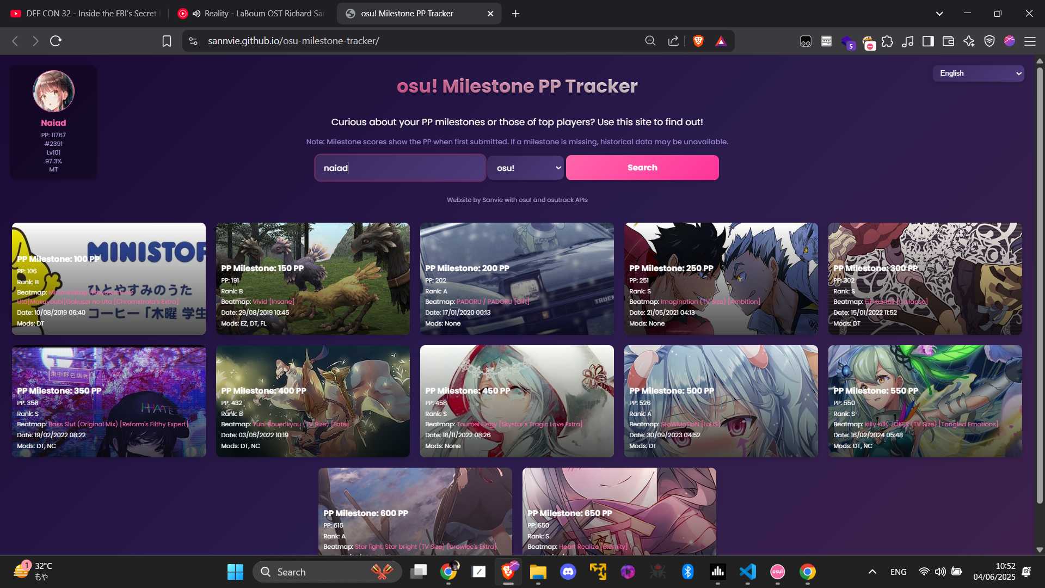1045x588 pixels.
Task: Switch to the DEF CON 32 tab
Action: pos(84,14)
